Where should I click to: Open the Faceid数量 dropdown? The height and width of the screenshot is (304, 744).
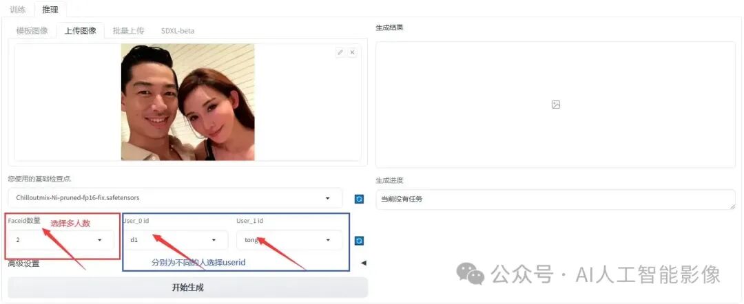pyautogui.click(x=61, y=240)
